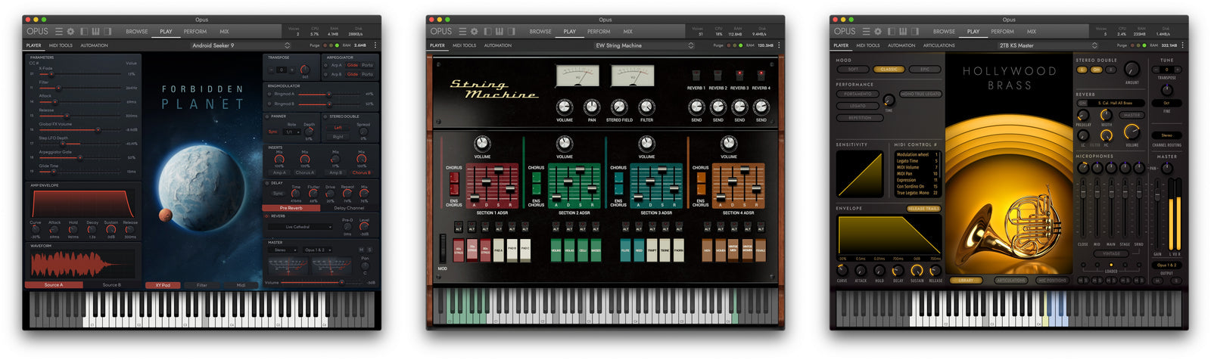Enable the Soft mood in Hollywood Brass
This screenshot has width=1211, height=360.
[853, 69]
